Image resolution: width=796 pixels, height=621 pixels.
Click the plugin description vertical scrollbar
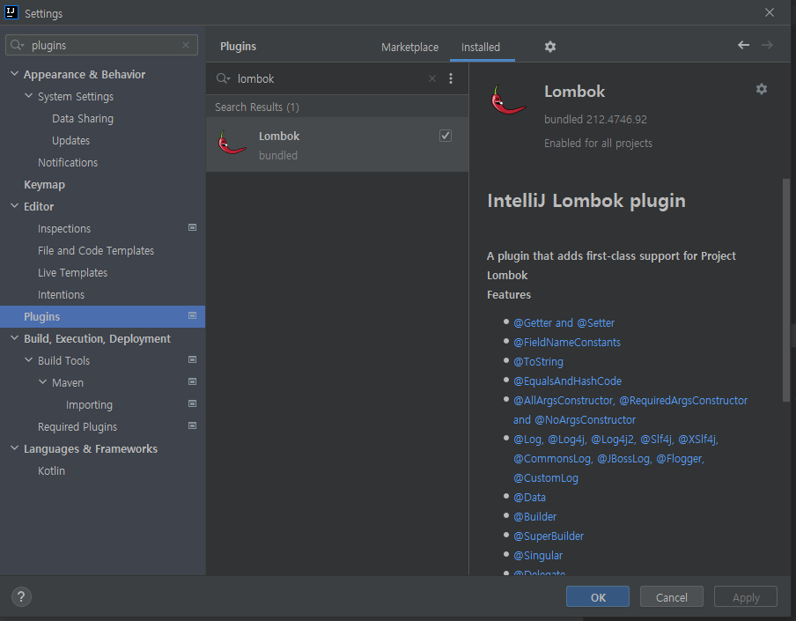tap(785, 290)
